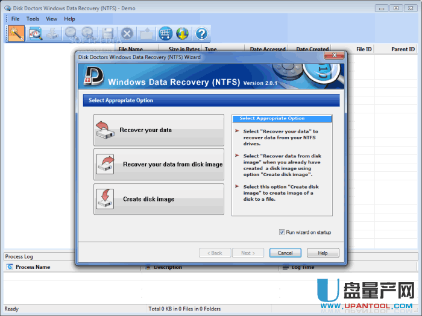Toggle Run wizard on startup checkbox

(x=282, y=232)
